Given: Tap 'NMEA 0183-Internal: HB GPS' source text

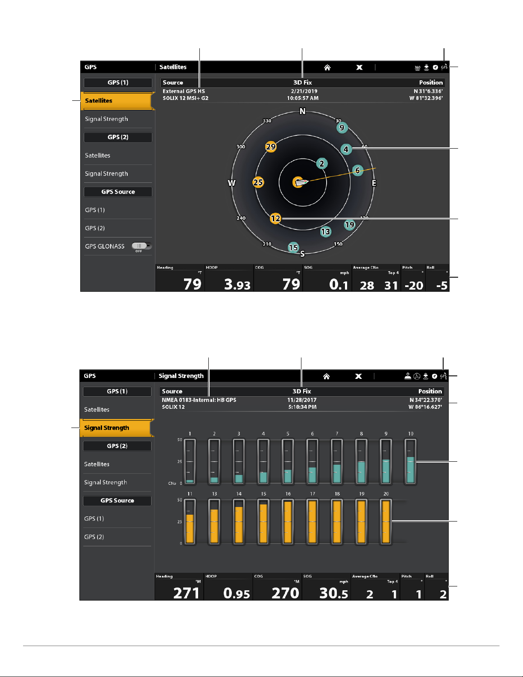Looking at the screenshot, I should [x=199, y=400].
